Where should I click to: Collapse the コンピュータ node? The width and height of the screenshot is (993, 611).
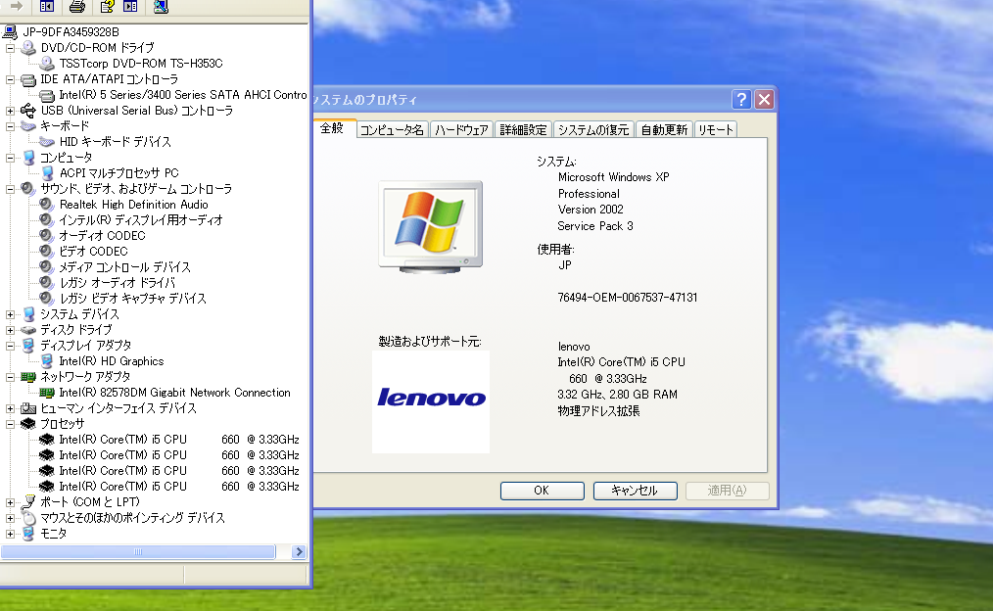[10, 158]
